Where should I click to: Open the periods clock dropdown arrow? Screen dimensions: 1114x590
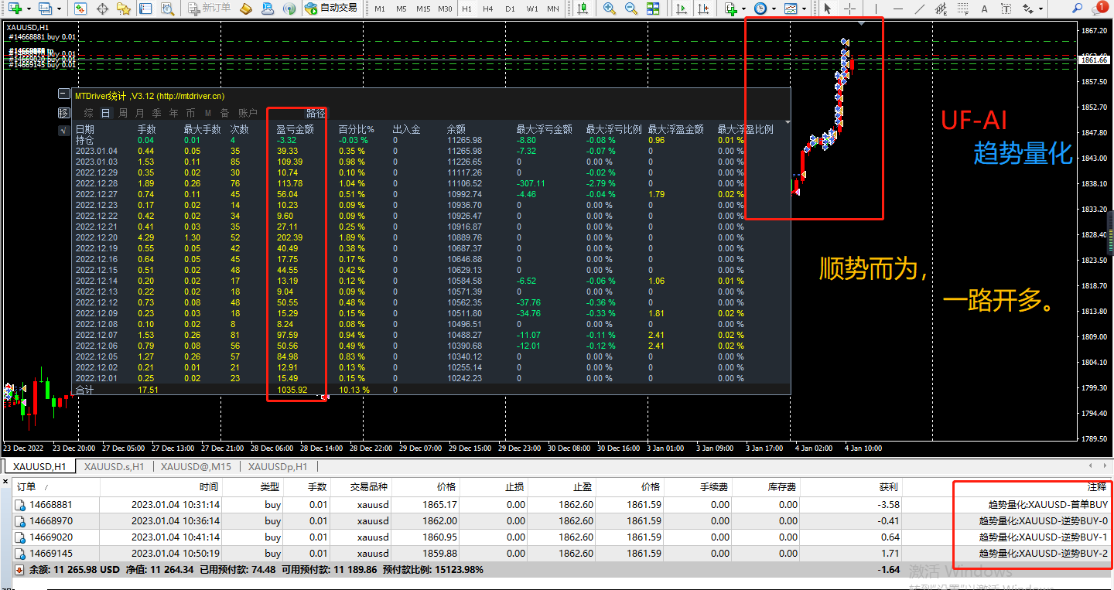click(774, 9)
